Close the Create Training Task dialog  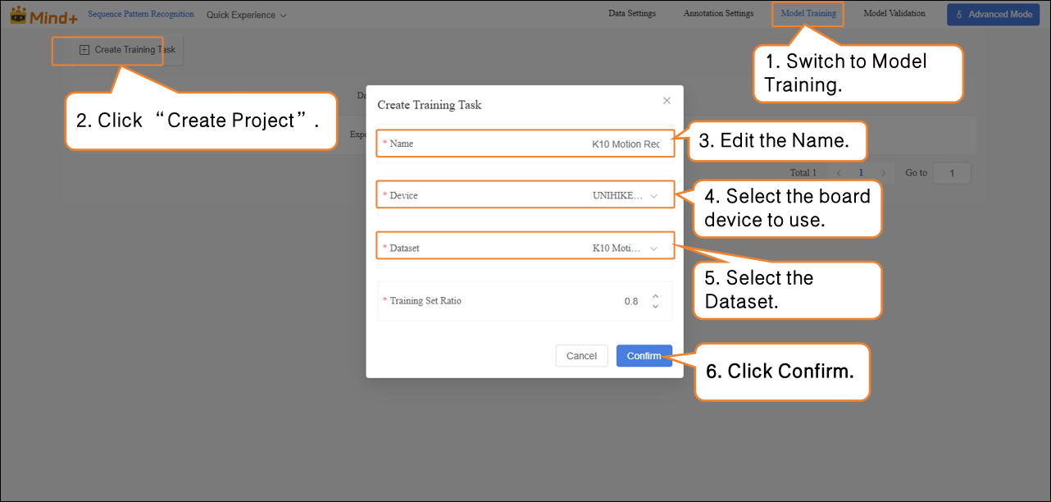pyautogui.click(x=667, y=101)
